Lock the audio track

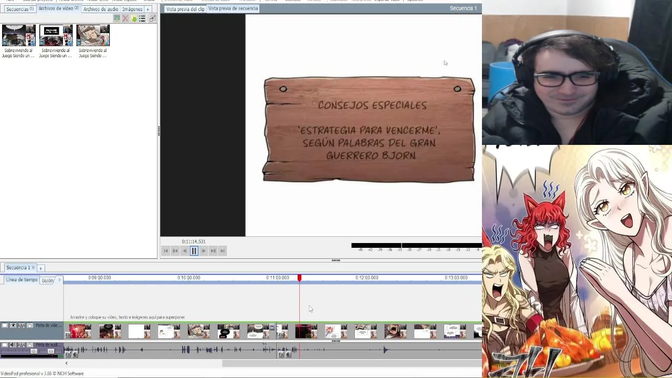(30, 345)
